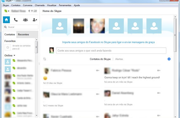Select the sunset photo contact thumbnail
The image size is (180, 118).
coord(79,26)
